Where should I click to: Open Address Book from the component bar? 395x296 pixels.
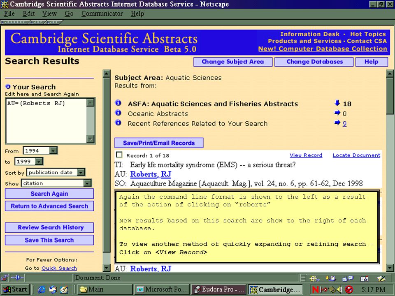click(x=364, y=278)
